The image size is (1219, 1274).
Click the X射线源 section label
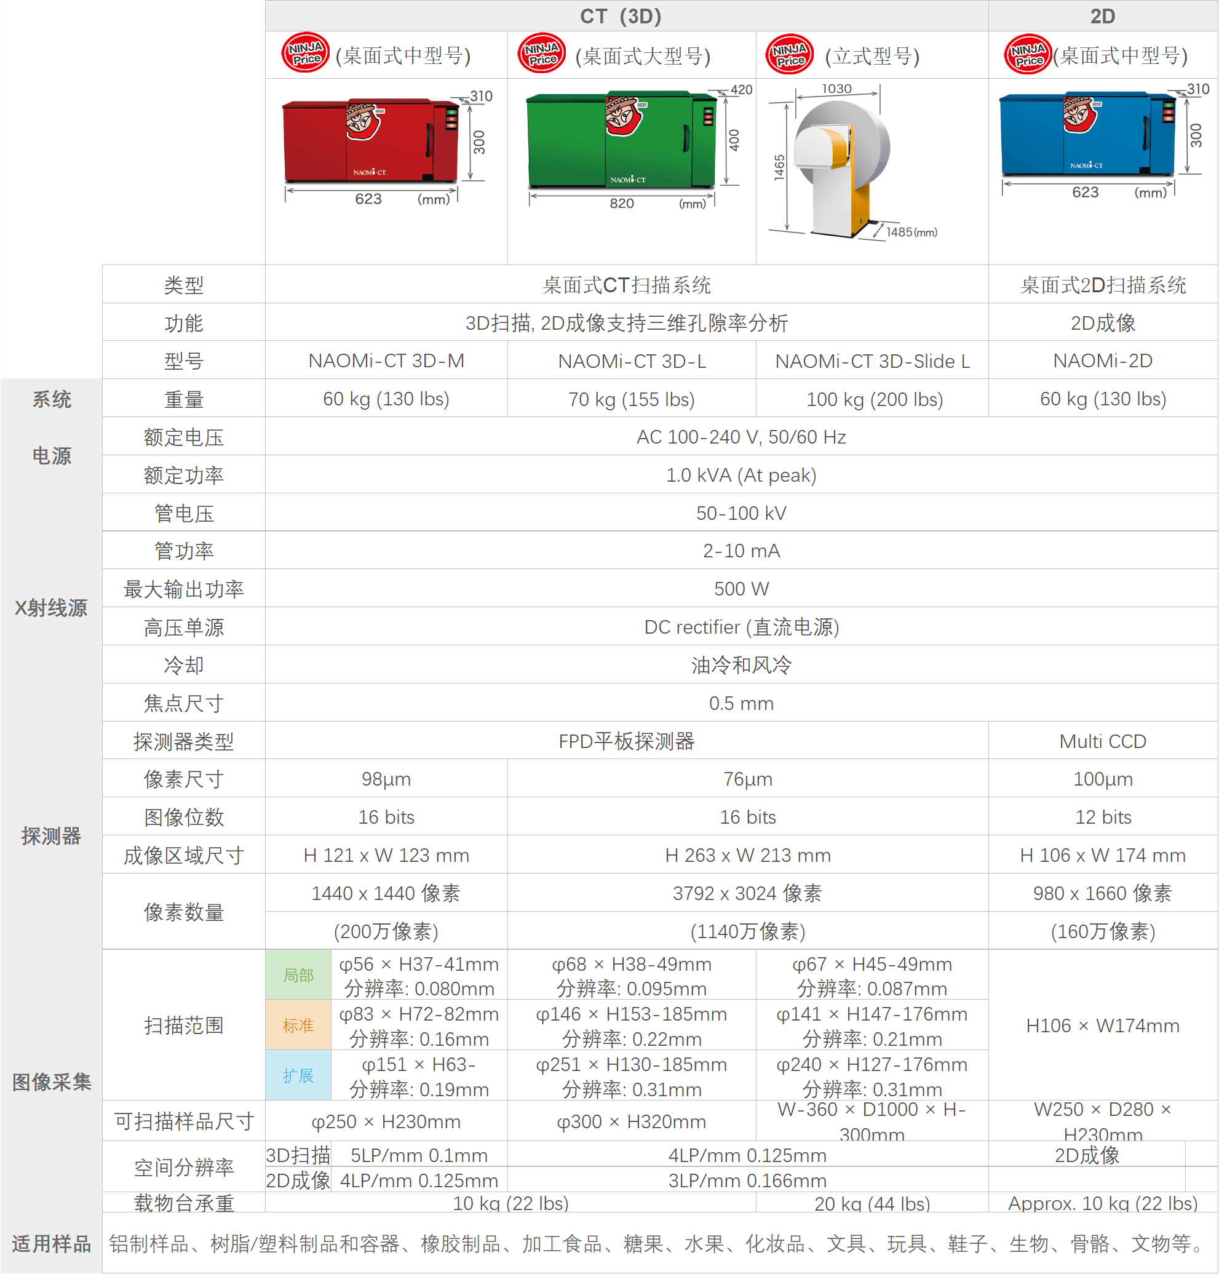tap(50, 608)
